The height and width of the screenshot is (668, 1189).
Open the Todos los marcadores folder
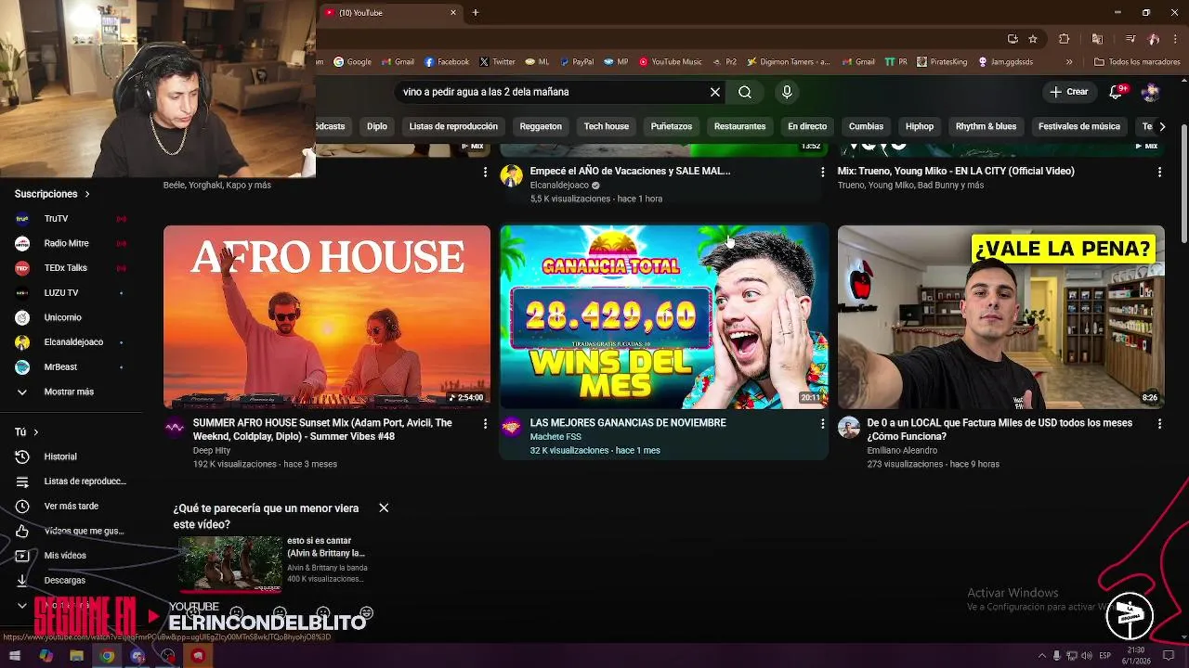[x=1137, y=62]
